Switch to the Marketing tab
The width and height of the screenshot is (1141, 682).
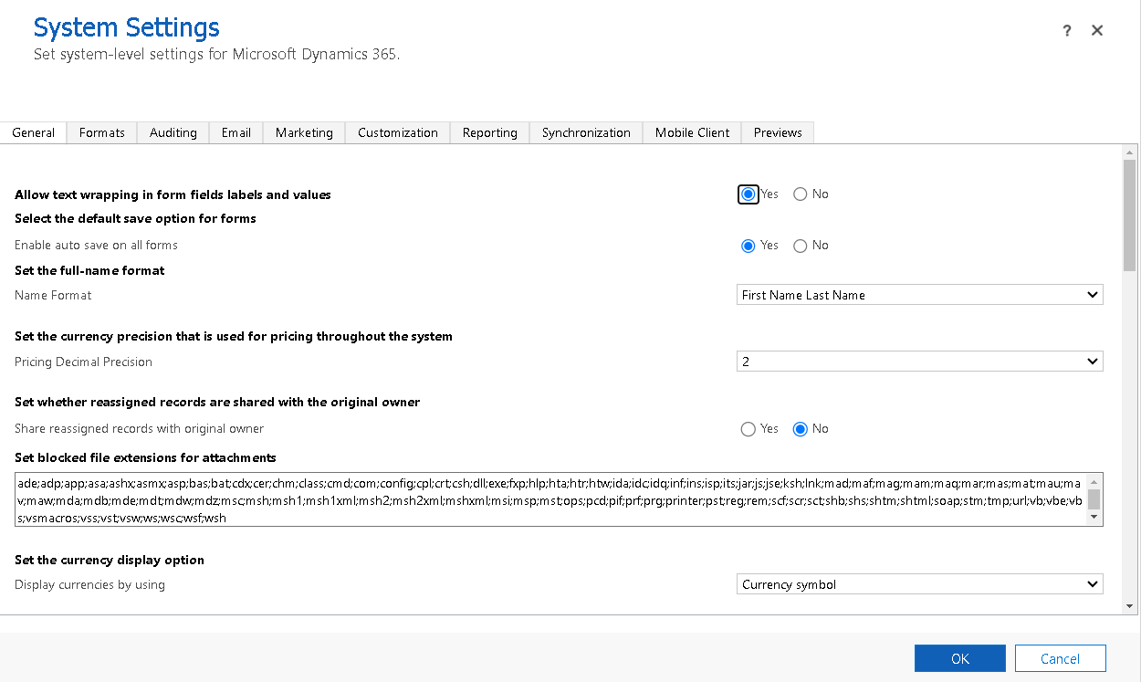click(304, 132)
